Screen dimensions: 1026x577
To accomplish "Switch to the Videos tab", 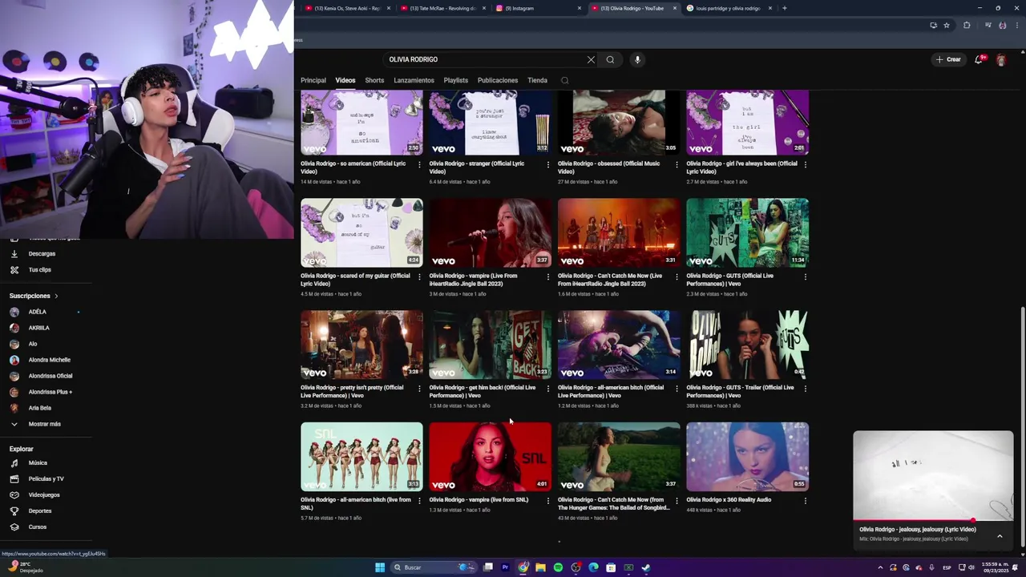I will tap(345, 80).
